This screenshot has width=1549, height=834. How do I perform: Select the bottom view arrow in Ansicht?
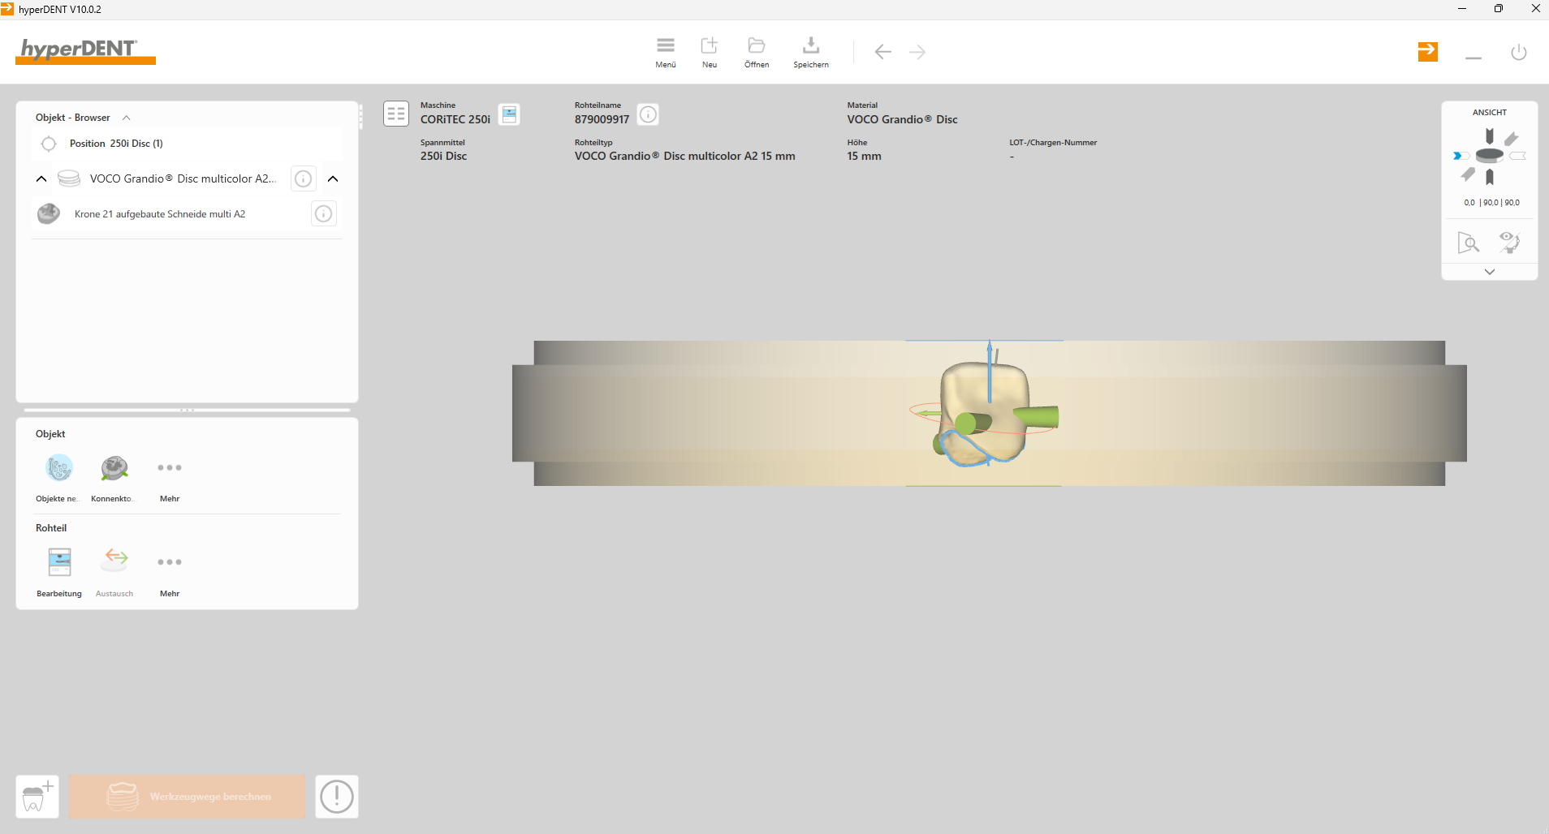(x=1490, y=177)
